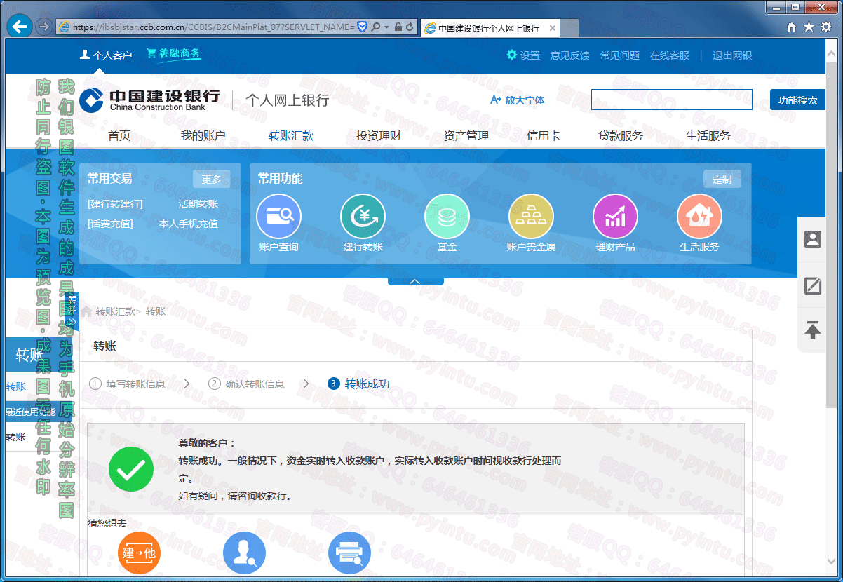Click the blue printer search icon

click(349, 553)
